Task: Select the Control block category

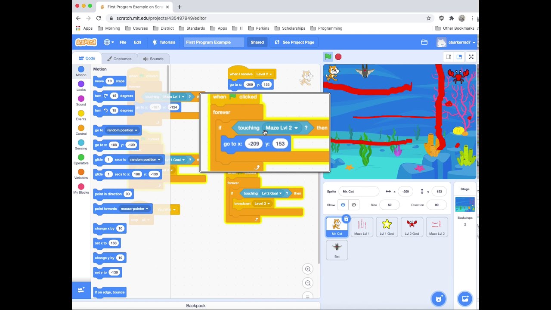Action: click(81, 130)
